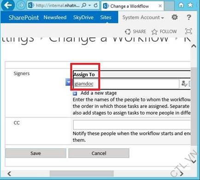
Task: Click the FOLLOW star button
Action: [x=164, y=31]
